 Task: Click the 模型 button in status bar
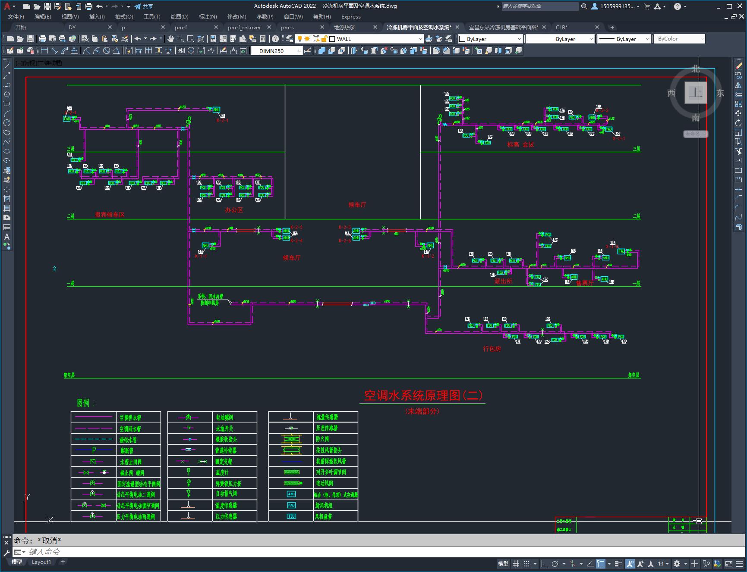[503, 563]
